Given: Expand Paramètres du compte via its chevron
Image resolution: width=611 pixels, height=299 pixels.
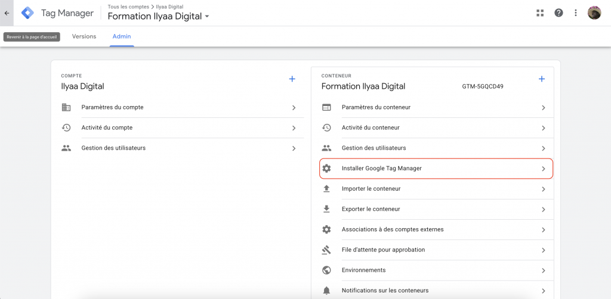Looking at the screenshot, I should [x=294, y=108].
